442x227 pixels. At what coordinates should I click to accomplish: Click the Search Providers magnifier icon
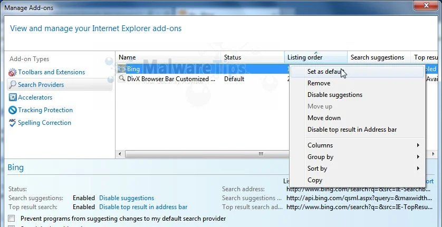pyautogui.click(x=13, y=85)
